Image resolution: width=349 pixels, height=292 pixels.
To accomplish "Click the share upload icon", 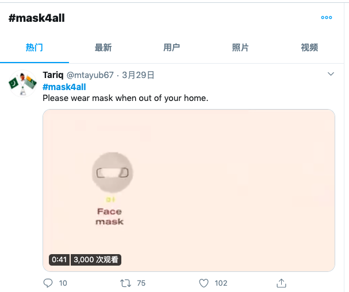I will [281, 283].
